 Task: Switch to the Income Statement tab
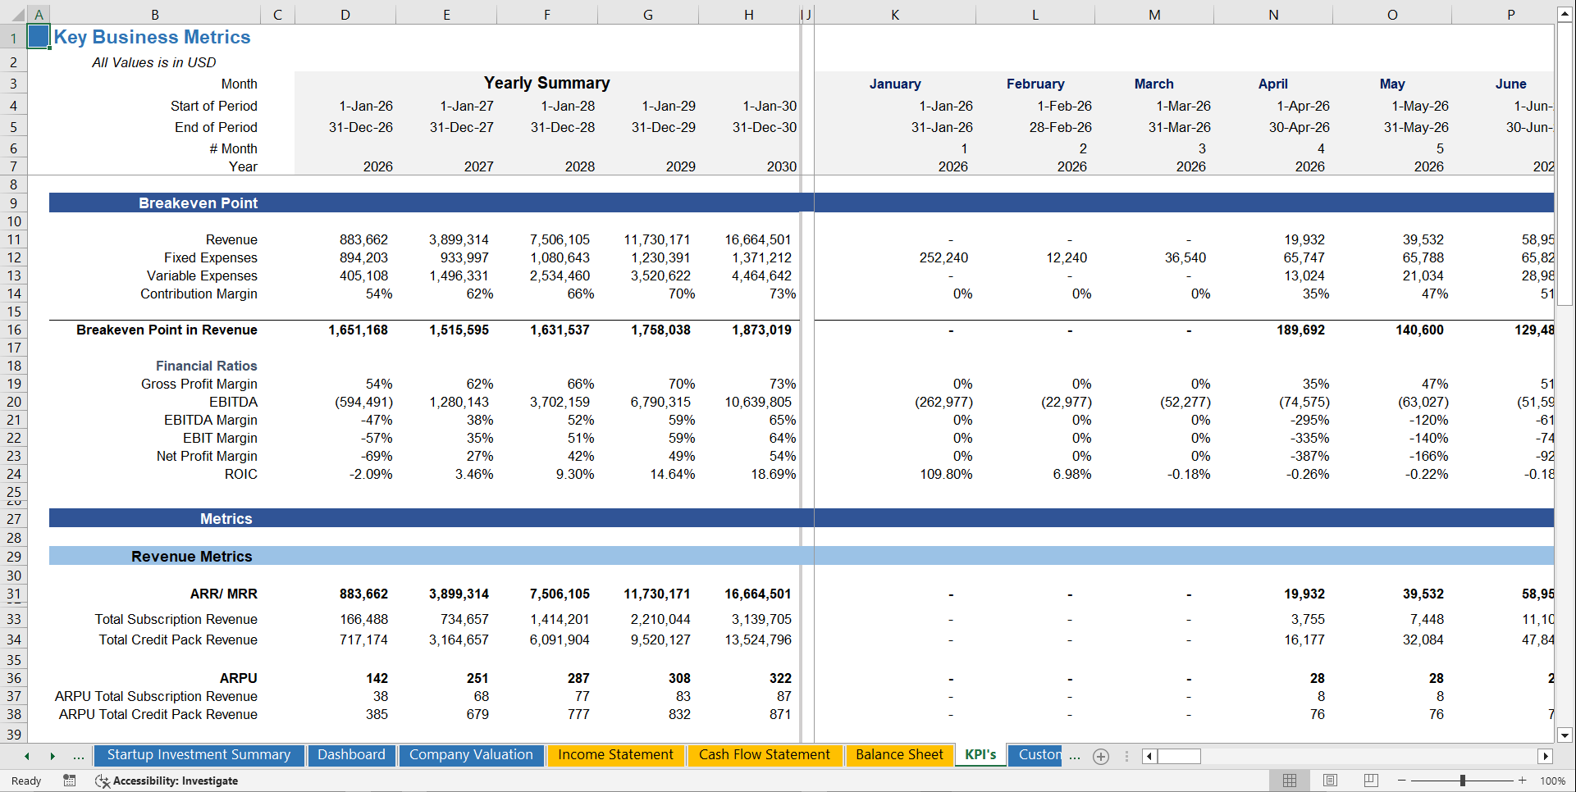[616, 755]
